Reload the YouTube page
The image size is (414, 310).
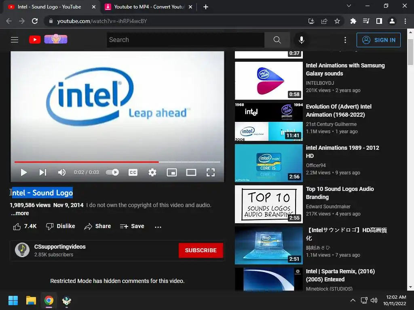tap(35, 21)
